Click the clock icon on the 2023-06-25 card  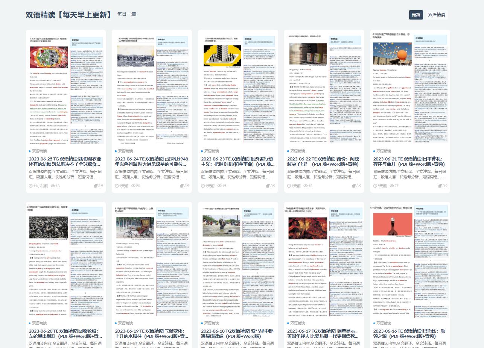(31, 185)
